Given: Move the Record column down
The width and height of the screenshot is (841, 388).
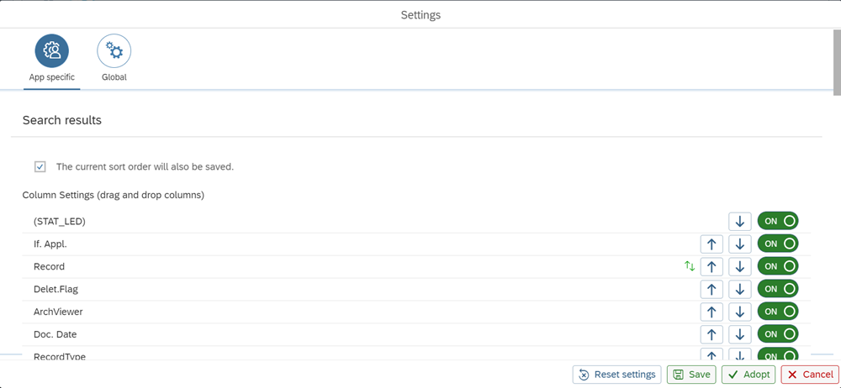Looking at the screenshot, I should click(x=739, y=266).
